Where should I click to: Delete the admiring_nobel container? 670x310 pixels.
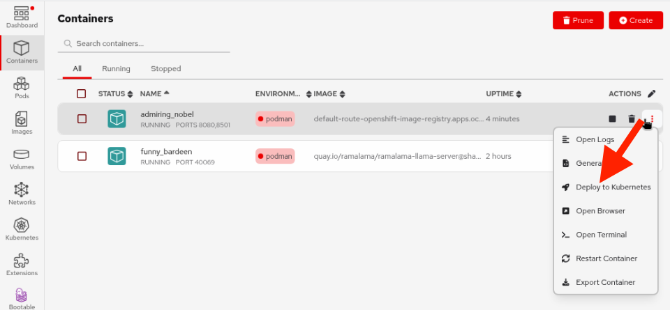(x=632, y=119)
